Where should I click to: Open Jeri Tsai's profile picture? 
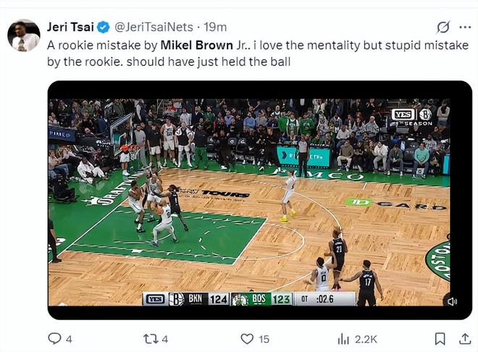point(24,35)
